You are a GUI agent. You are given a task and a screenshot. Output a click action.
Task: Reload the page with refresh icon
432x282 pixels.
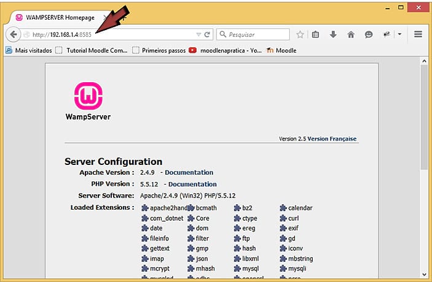207,34
